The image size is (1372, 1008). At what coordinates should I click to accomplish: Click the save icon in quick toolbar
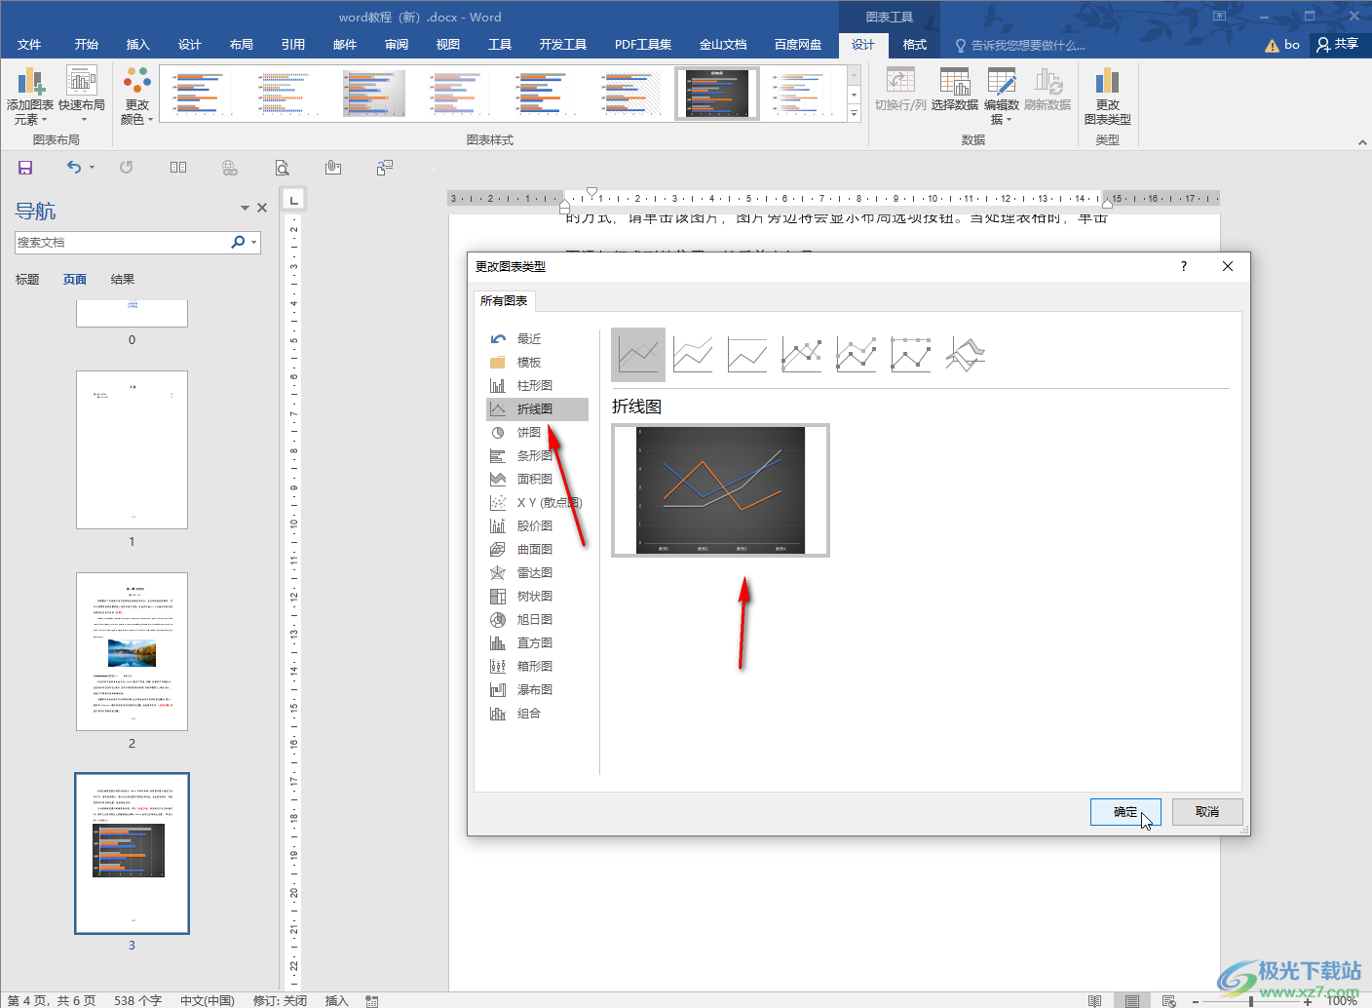[25, 168]
